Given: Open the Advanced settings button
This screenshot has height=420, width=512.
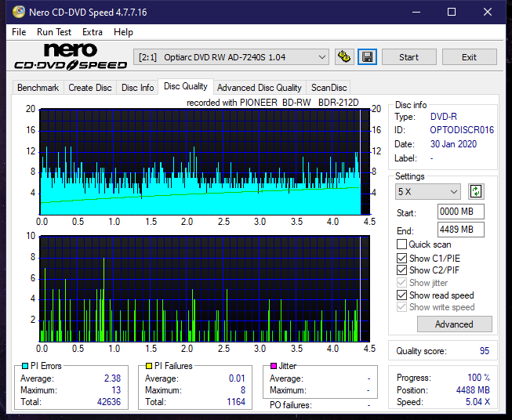Looking at the screenshot, I should point(454,324).
